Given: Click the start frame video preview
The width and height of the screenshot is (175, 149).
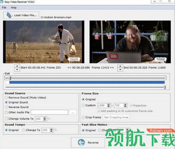Looking at the screenshot, I should [44, 42].
